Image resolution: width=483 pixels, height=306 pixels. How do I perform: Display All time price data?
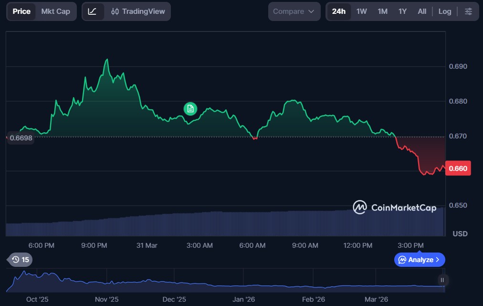[422, 11]
